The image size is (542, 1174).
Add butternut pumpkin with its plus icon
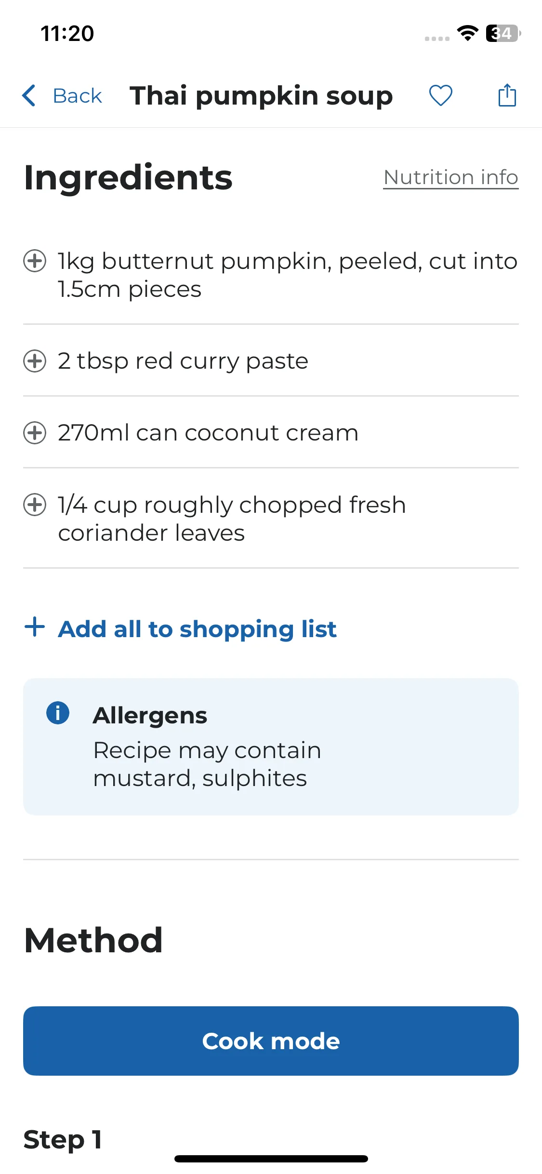(x=35, y=261)
